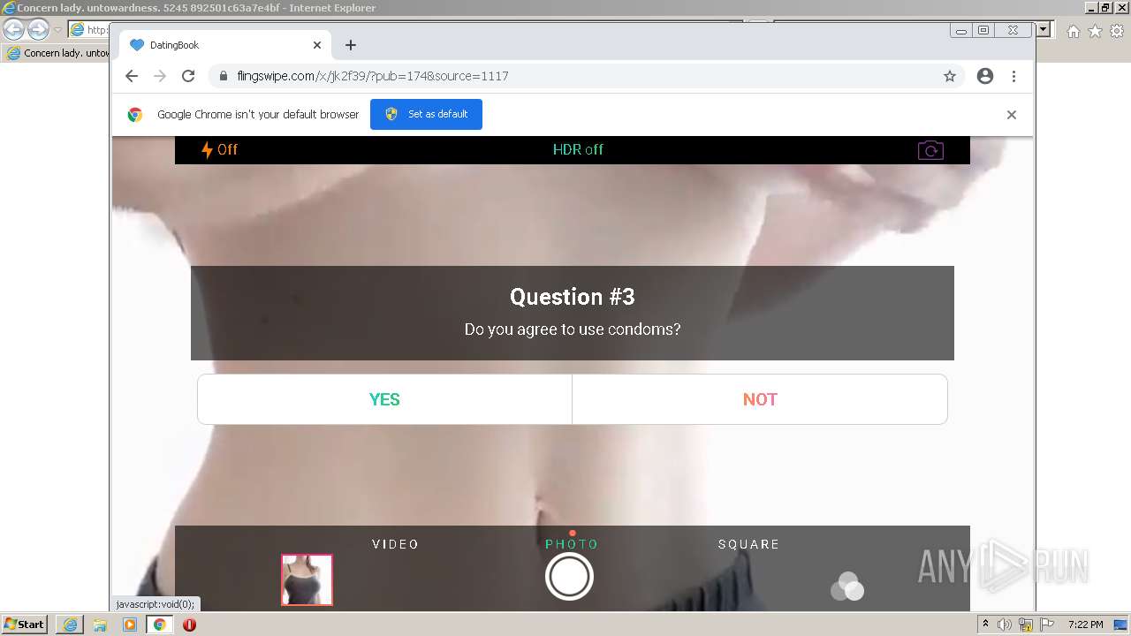Open the clock showing 7:22 PM
The image size is (1131, 636).
[x=1085, y=625]
